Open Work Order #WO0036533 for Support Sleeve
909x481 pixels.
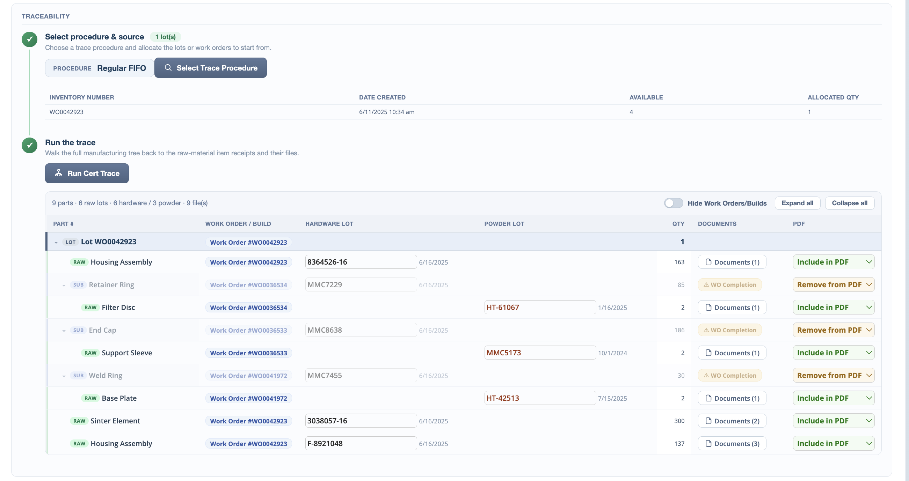pyautogui.click(x=248, y=353)
